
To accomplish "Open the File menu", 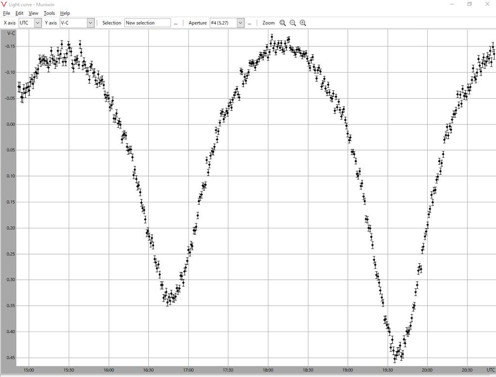I will pos(6,13).
